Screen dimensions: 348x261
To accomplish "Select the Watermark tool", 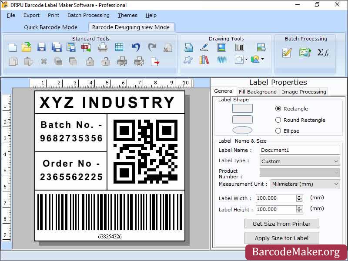I will (222, 60).
